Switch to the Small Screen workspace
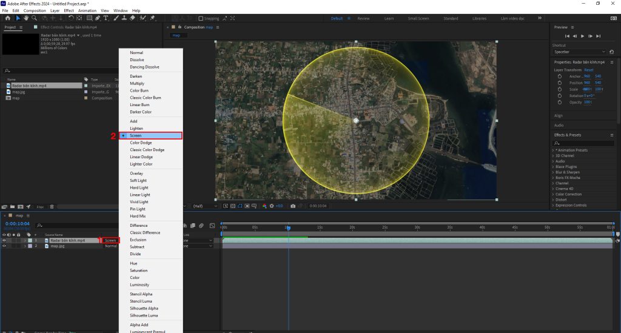 point(418,18)
